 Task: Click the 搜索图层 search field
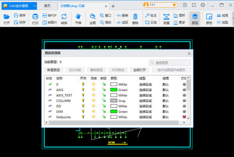coord(170,63)
